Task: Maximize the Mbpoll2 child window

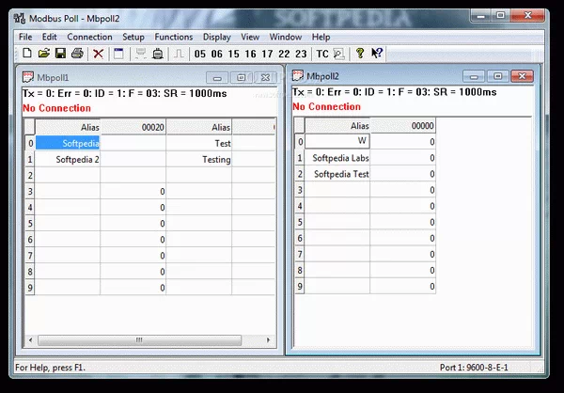Action: pos(498,76)
